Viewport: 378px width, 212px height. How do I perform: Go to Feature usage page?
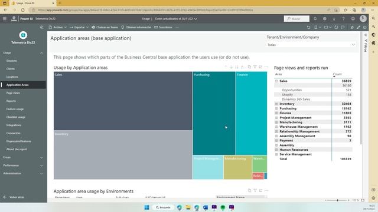[15, 109]
